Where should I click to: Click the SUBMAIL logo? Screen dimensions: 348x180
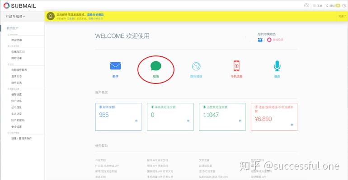(20, 6)
